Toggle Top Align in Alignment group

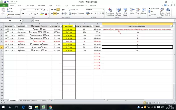point(52,10)
